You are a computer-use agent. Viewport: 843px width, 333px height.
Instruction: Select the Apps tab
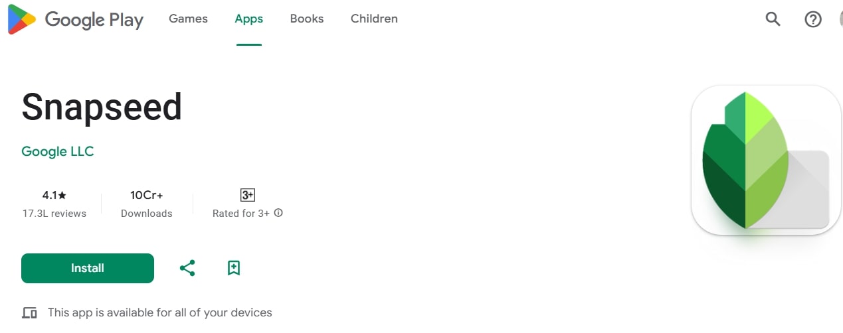(x=249, y=19)
